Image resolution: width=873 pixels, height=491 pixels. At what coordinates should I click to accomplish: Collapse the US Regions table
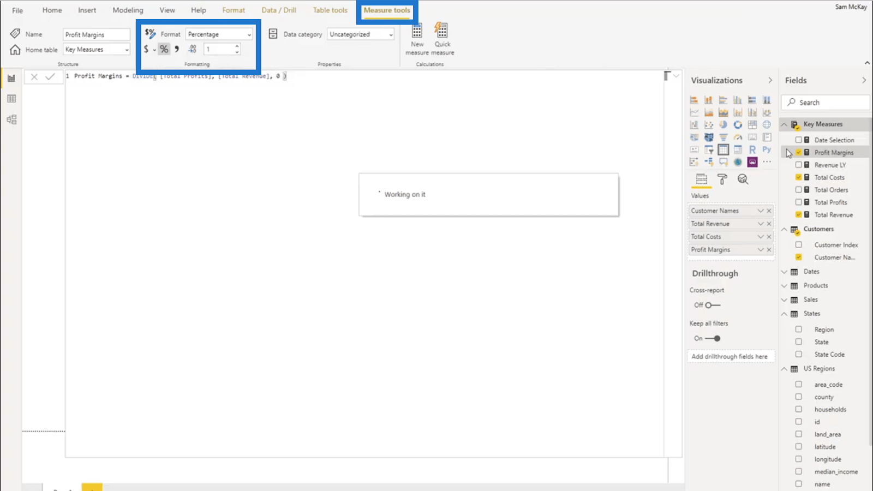[x=785, y=369]
